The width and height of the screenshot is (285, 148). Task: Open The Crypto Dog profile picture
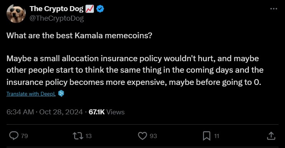(16, 14)
